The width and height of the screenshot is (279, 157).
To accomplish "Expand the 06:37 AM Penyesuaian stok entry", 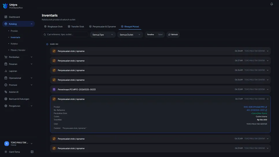I will [x=160, y=60].
